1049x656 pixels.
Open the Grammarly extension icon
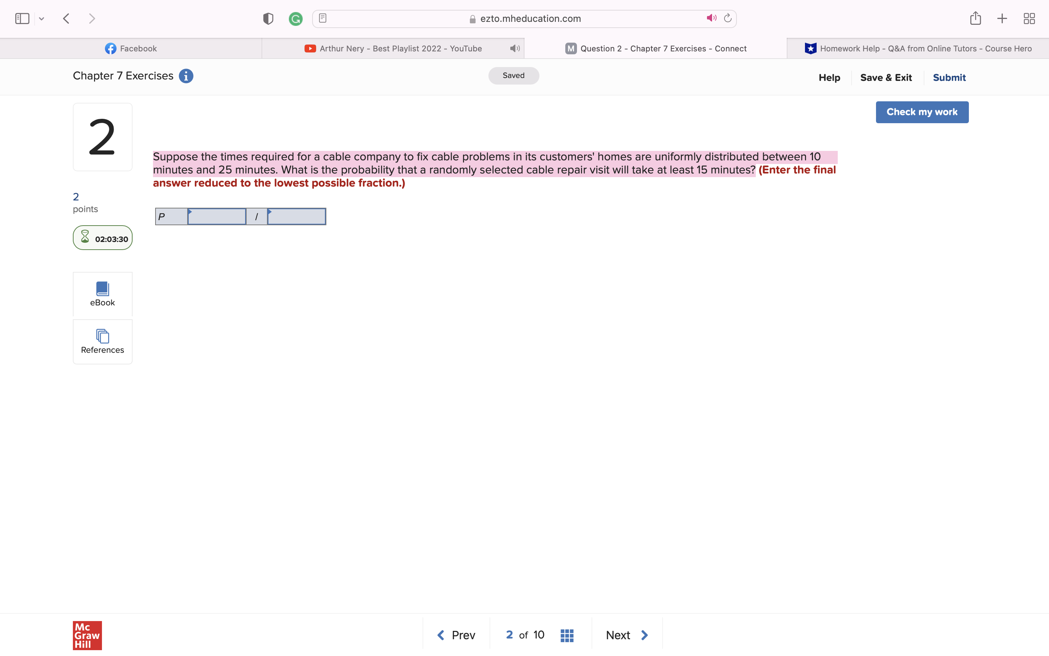coord(296,18)
